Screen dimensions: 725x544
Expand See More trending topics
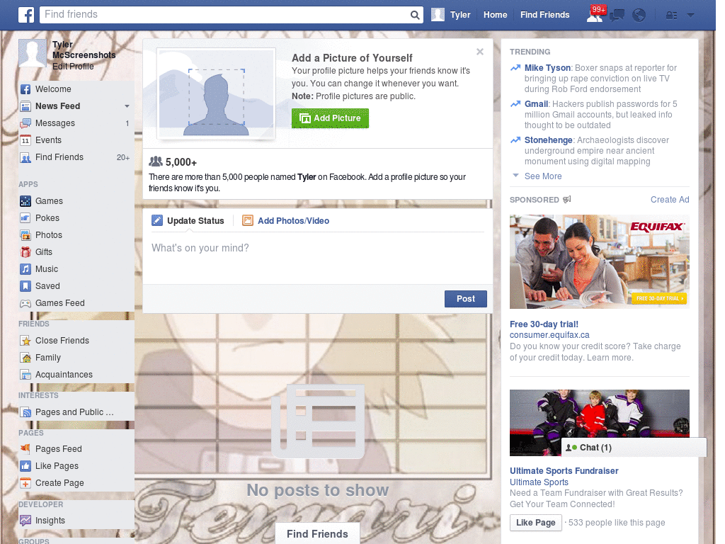pyautogui.click(x=542, y=176)
